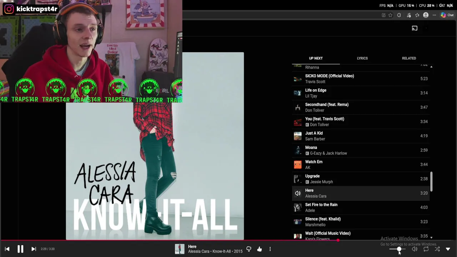
Task: Click the Set Fire to the Rain thumbnail
Action: point(297,207)
